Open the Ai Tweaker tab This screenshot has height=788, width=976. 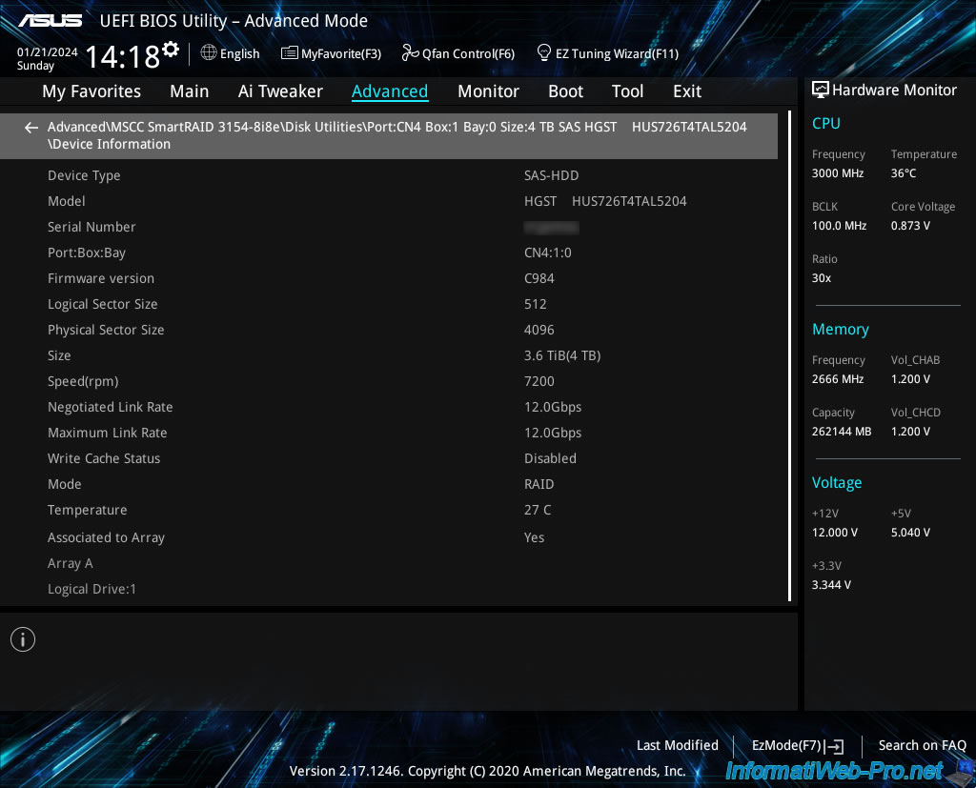[x=280, y=91]
